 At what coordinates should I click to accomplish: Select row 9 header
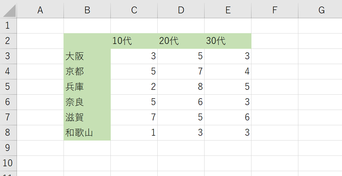[x=8, y=148]
